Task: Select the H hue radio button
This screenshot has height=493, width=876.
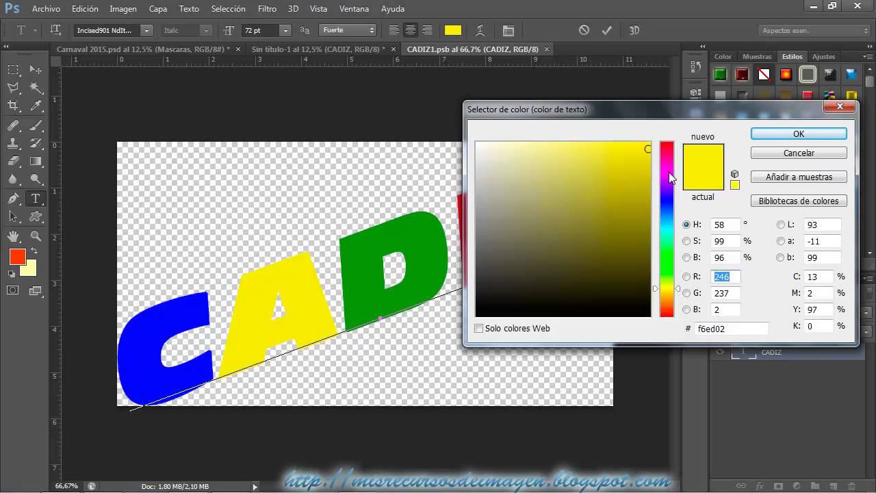Action: [686, 225]
